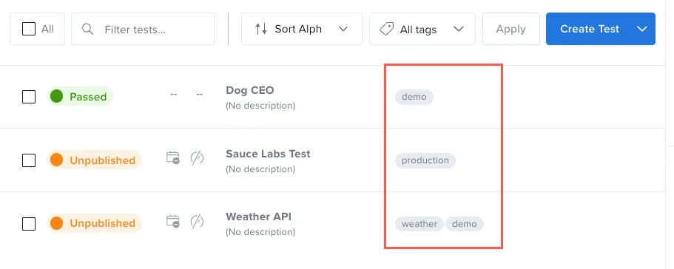Click the schedule icon on Sauce Labs Test row

point(173,158)
